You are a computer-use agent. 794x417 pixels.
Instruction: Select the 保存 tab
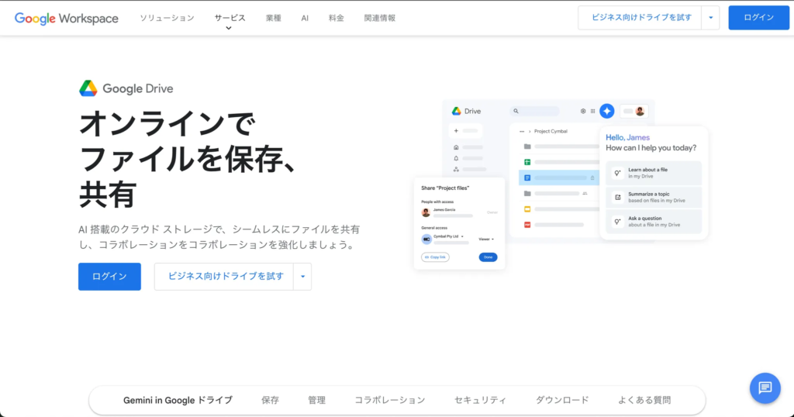(x=271, y=400)
